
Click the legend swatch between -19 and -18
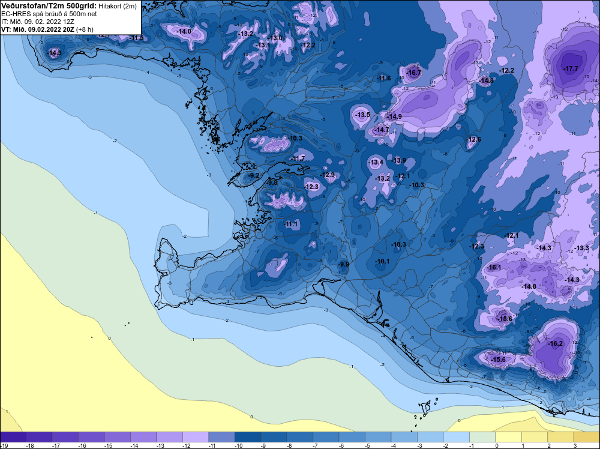[13, 437]
